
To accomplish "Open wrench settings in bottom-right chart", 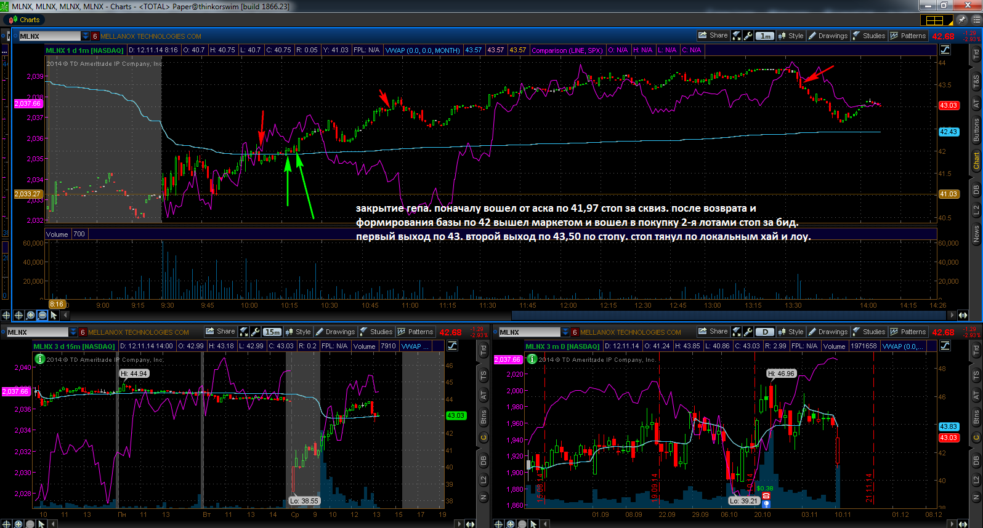I will click(748, 332).
